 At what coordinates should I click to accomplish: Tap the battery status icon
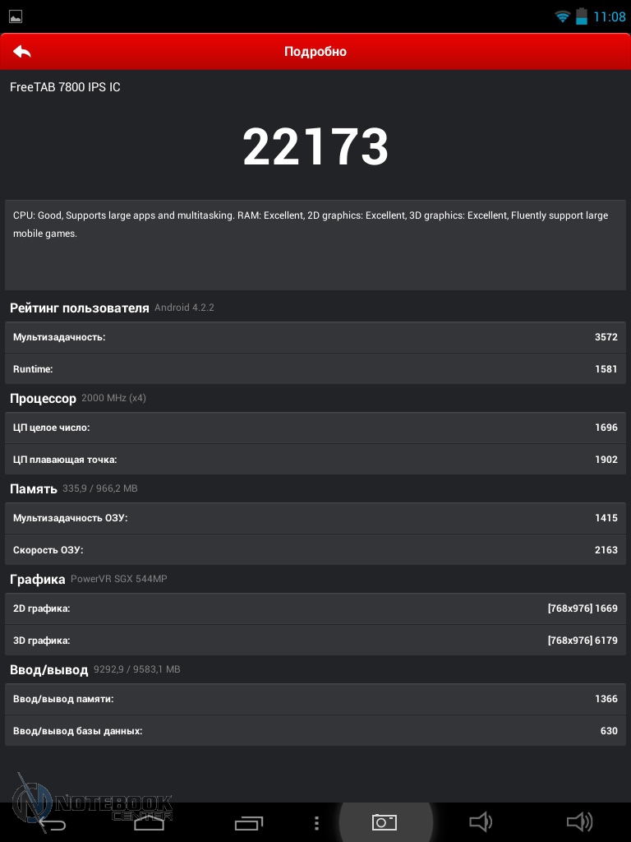tap(582, 16)
